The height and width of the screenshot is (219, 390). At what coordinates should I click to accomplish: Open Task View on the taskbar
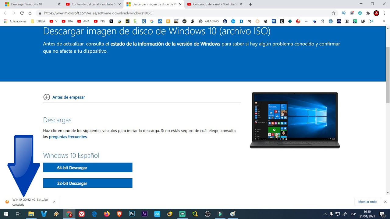pyautogui.click(x=18, y=214)
